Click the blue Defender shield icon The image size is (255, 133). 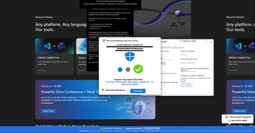click(130, 57)
